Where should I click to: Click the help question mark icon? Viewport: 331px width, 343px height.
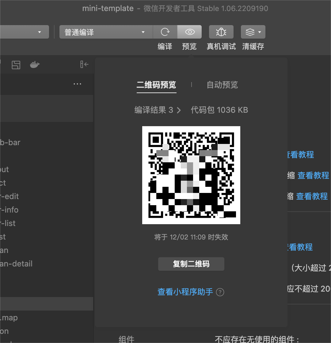click(x=220, y=292)
